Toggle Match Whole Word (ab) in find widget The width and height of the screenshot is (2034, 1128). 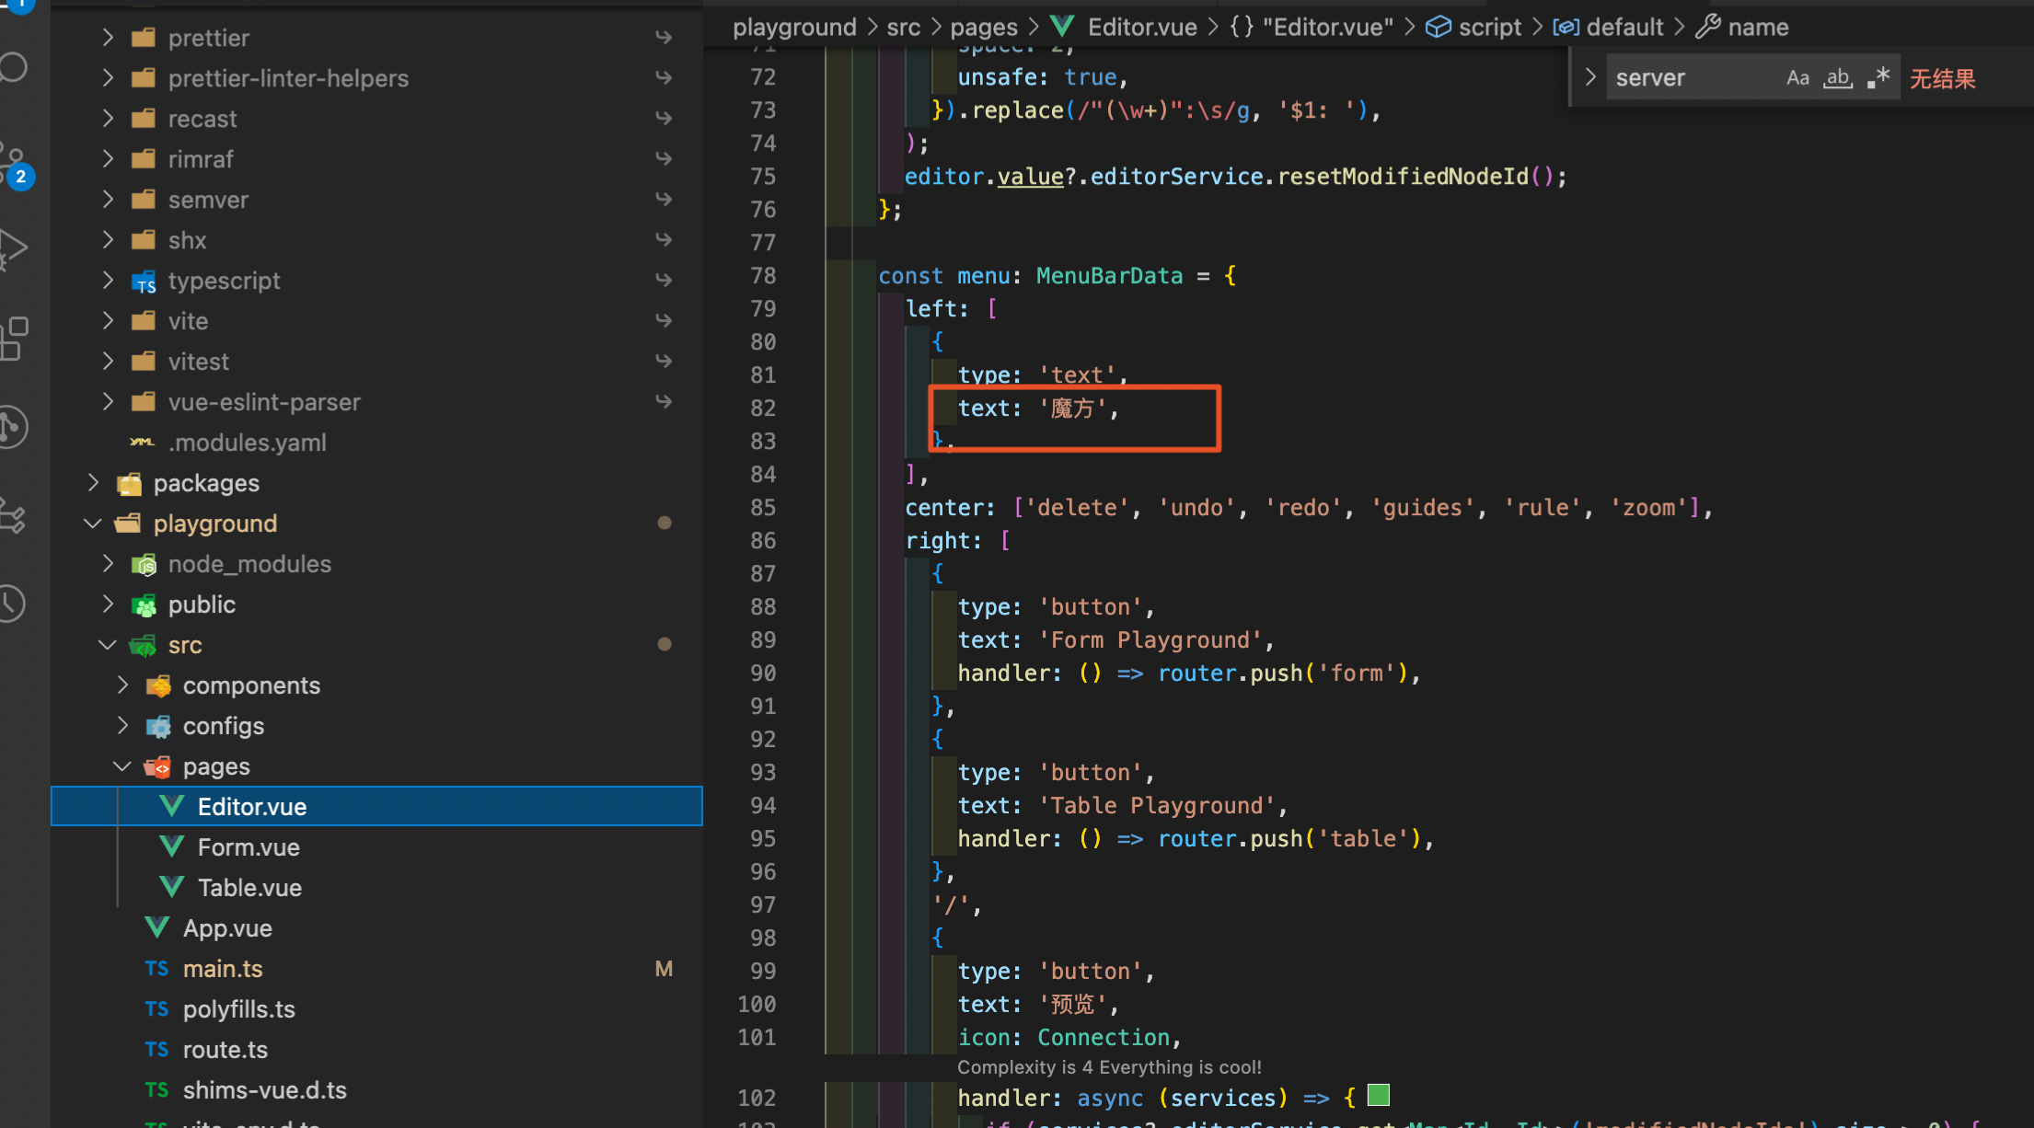point(1838,77)
